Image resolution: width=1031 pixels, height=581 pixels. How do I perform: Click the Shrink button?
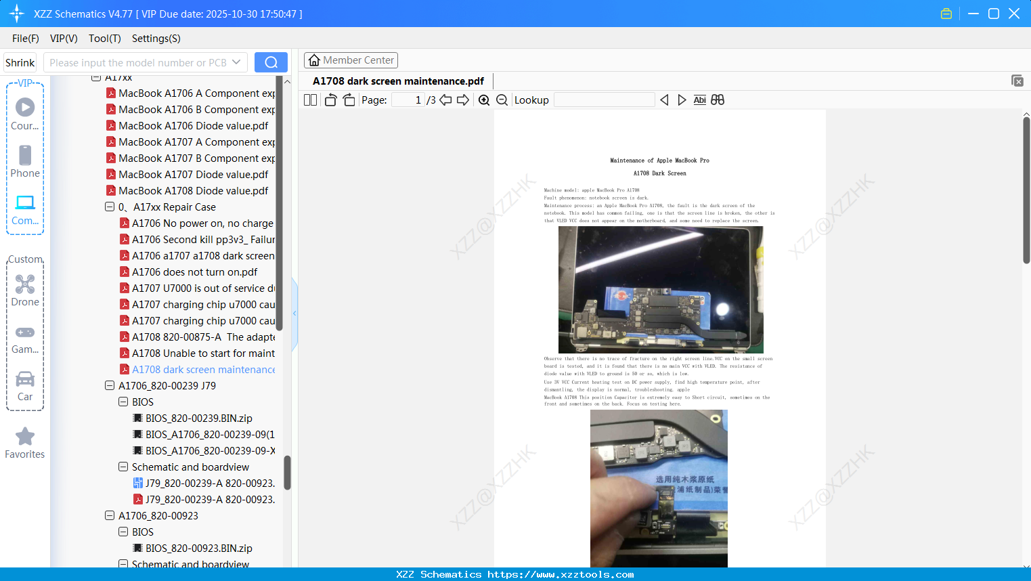pos(20,62)
